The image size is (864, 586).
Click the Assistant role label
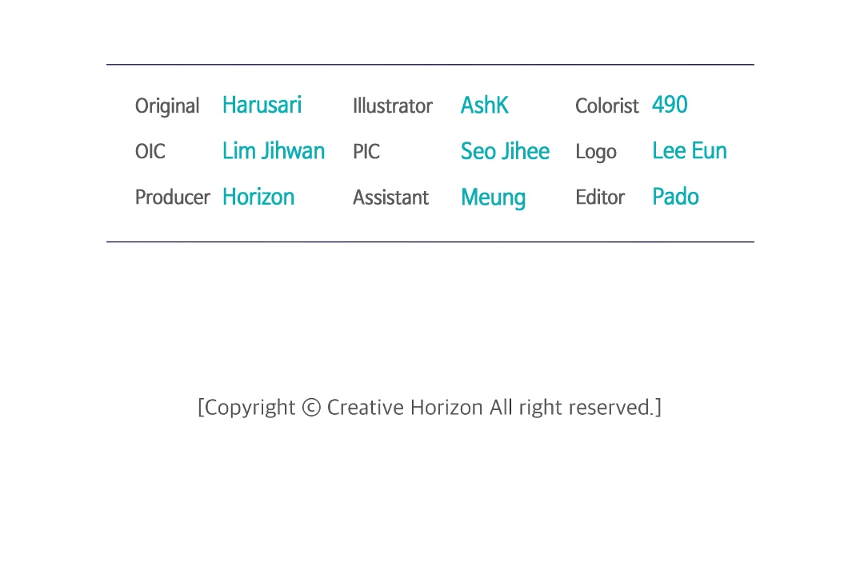(390, 197)
